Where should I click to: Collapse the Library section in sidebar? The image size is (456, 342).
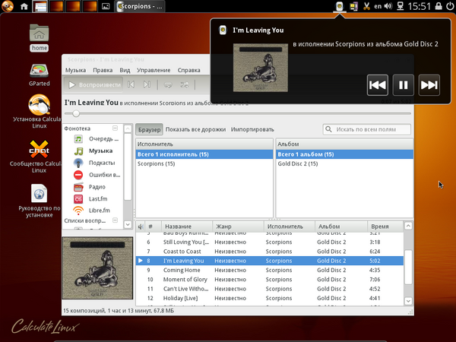pos(116,128)
